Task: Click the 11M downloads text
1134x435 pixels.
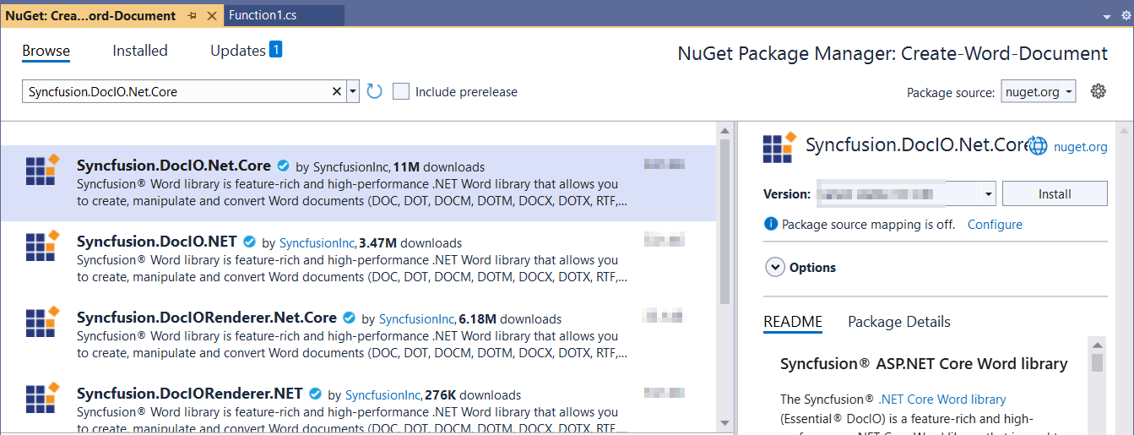Action: coord(439,167)
